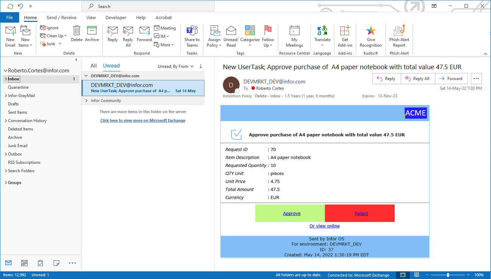Click the Tasks icon in the navigation bar
The image size is (491, 279).
point(39,263)
